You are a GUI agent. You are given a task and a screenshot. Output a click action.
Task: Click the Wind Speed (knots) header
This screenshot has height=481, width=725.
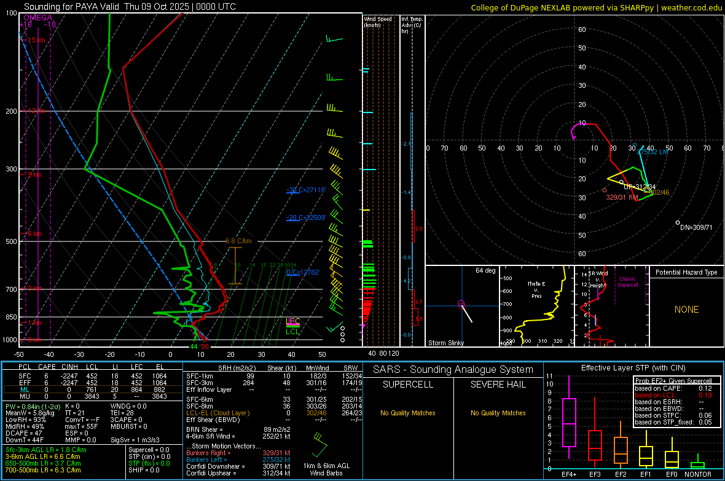[377, 22]
